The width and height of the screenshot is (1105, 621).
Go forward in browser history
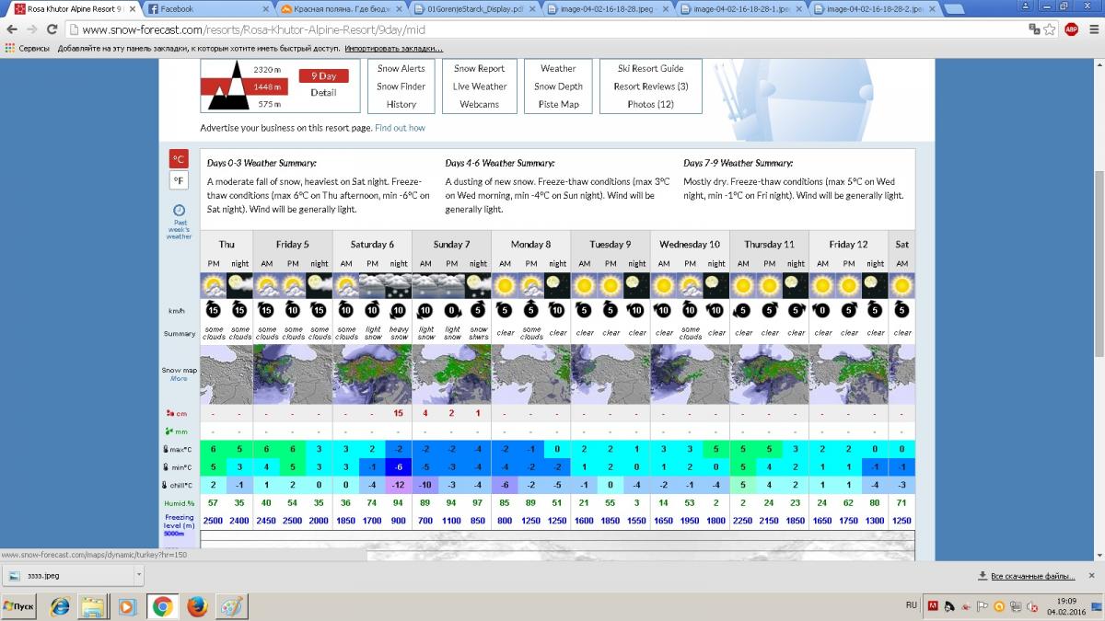32,29
